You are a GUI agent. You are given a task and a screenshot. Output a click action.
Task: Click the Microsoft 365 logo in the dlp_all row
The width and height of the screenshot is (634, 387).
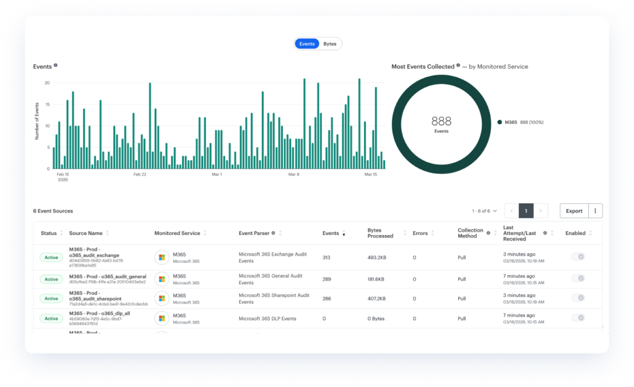(162, 318)
